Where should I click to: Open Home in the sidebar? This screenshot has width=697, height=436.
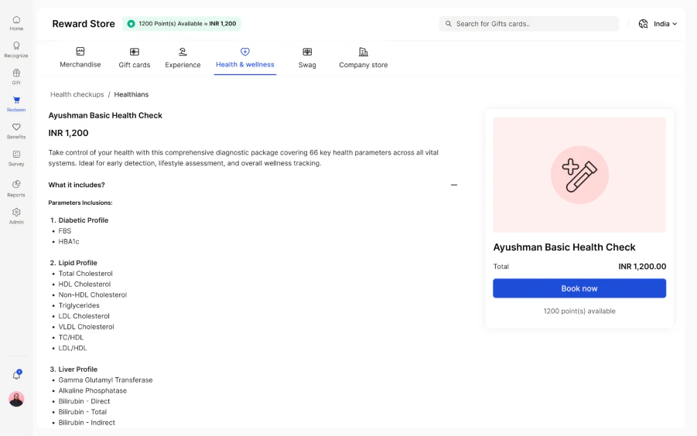pyautogui.click(x=16, y=23)
